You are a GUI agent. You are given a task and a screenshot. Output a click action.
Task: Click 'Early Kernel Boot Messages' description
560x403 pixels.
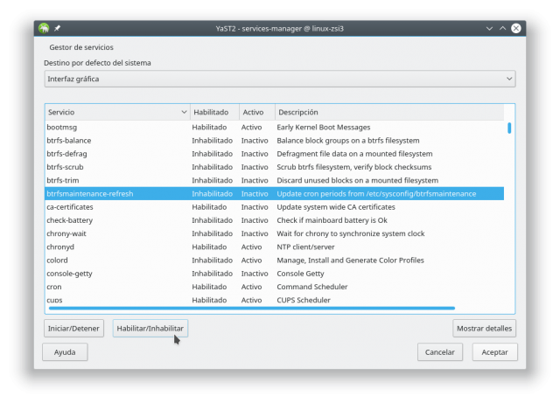coord(324,128)
